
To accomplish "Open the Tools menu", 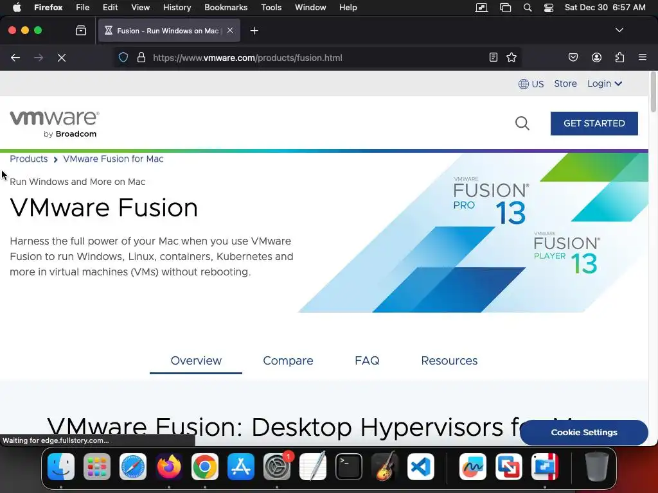I will tap(271, 8).
